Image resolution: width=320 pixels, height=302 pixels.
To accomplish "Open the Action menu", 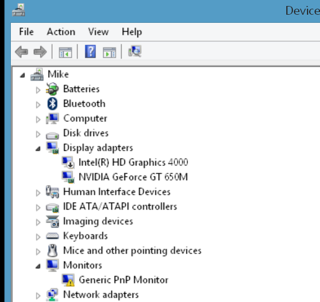I will point(61,32).
